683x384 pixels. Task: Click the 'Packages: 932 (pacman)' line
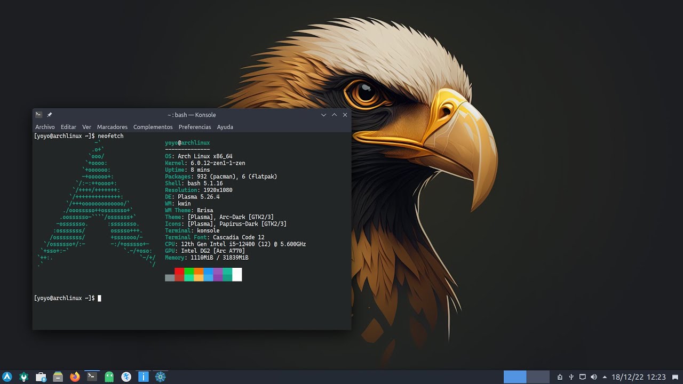[221, 177]
